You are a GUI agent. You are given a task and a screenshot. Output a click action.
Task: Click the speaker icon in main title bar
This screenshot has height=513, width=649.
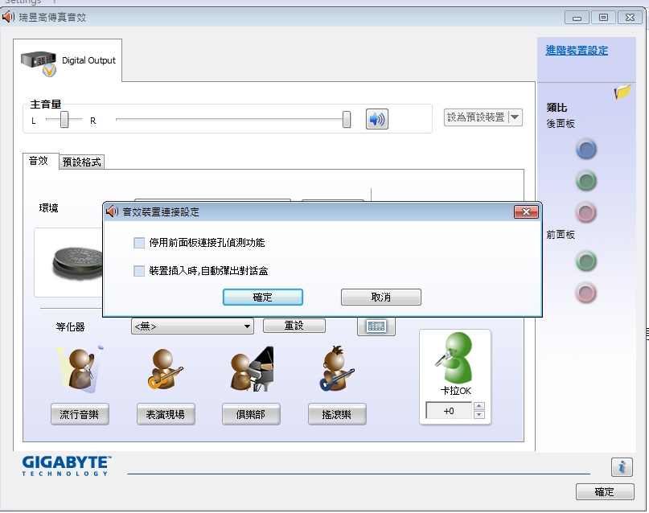(8, 17)
